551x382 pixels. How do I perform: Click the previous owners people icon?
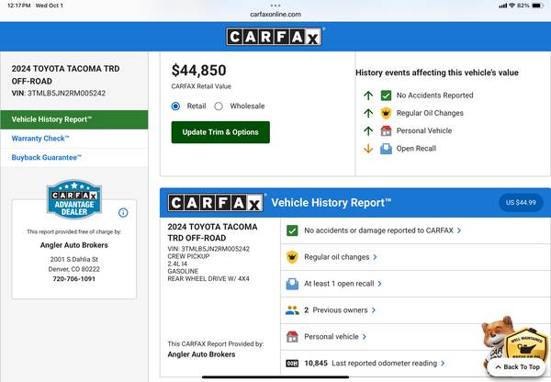pyautogui.click(x=292, y=310)
